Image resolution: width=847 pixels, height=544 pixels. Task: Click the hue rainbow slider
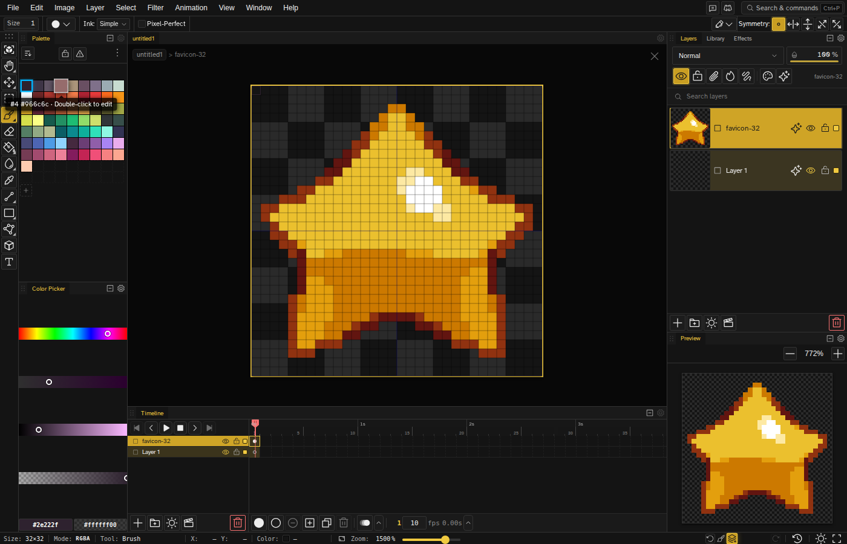click(73, 334)
